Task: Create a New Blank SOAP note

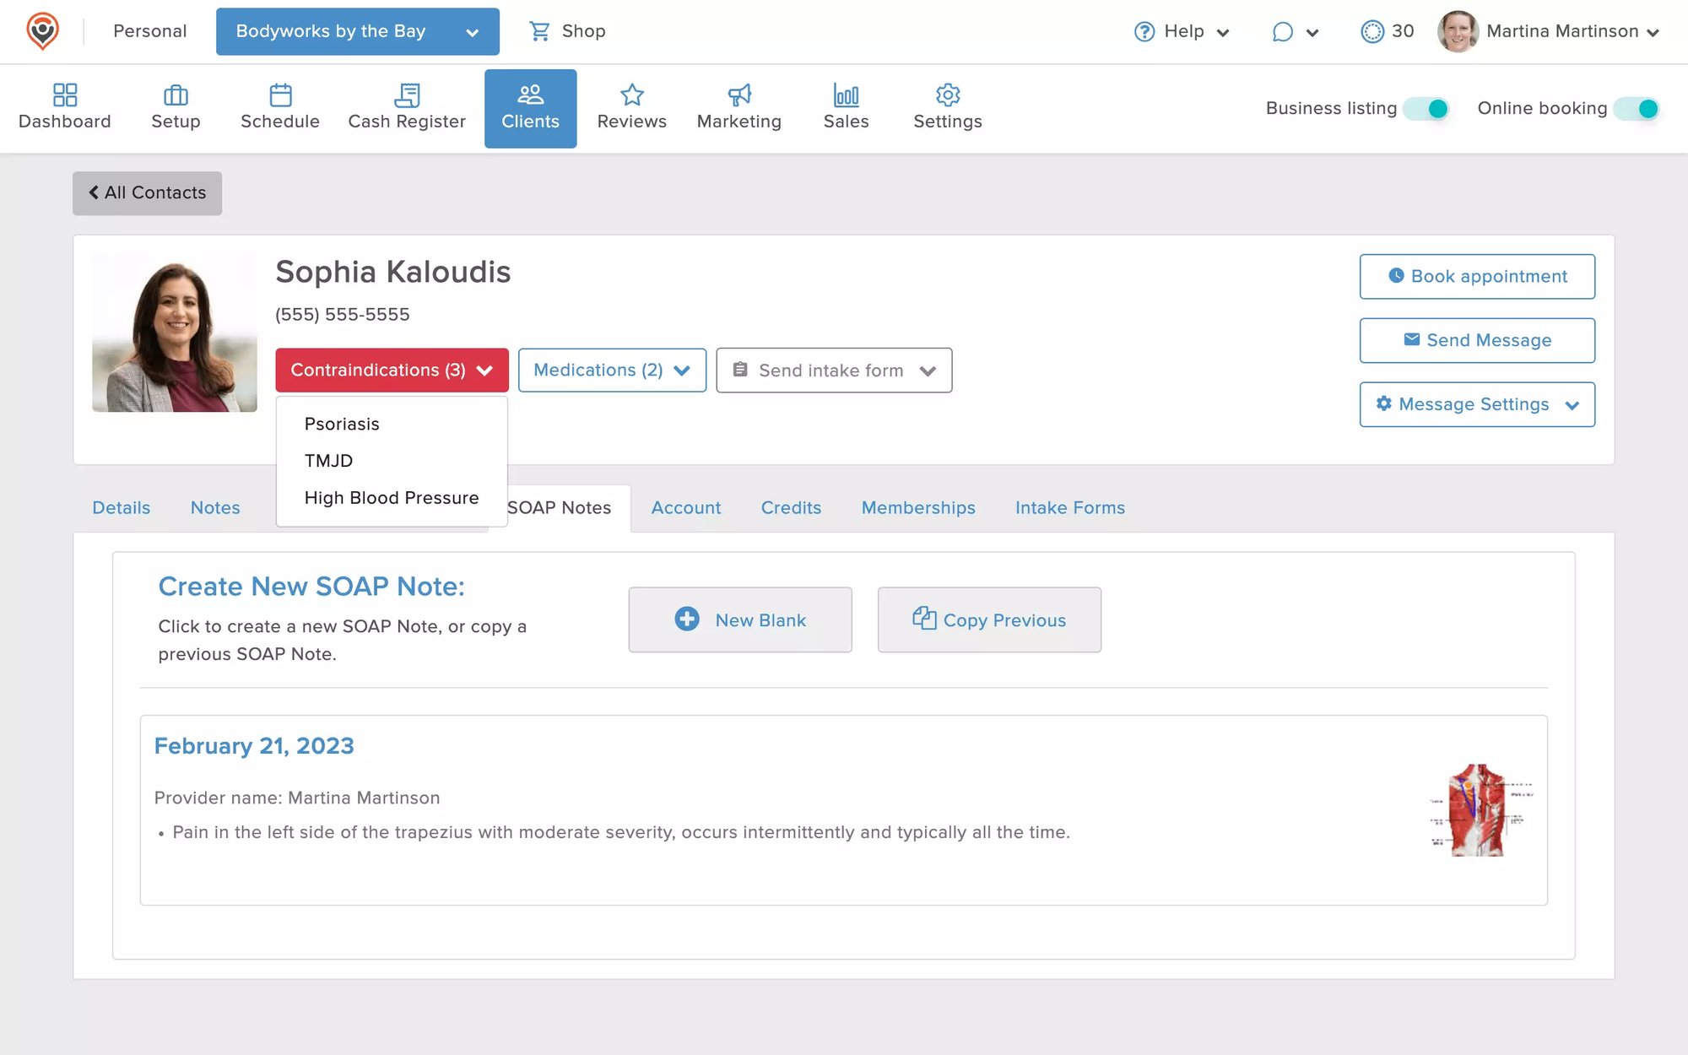Action: (740, 619)
